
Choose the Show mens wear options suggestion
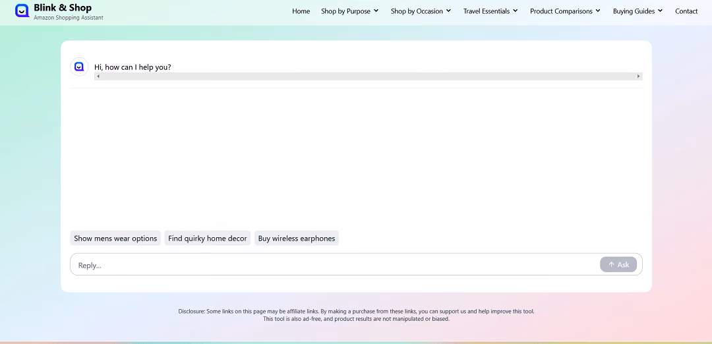point(115,239)
